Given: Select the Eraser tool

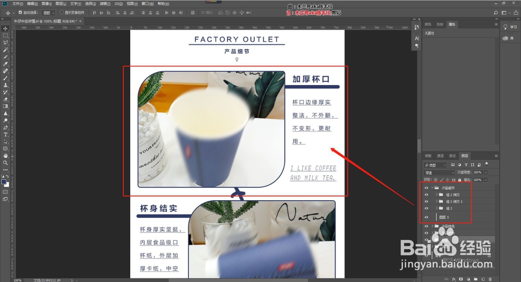Looking at the screenshot, I should click(x=6, y=99).
